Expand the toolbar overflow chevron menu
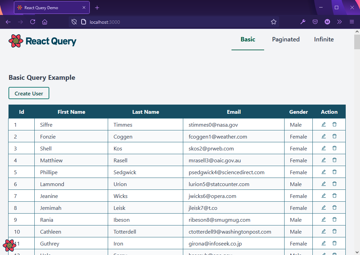 tap(339, 22)
